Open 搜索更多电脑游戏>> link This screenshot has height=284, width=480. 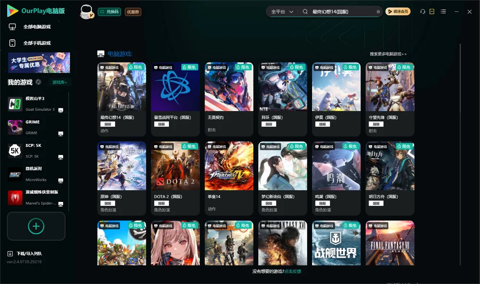[388, 54]
